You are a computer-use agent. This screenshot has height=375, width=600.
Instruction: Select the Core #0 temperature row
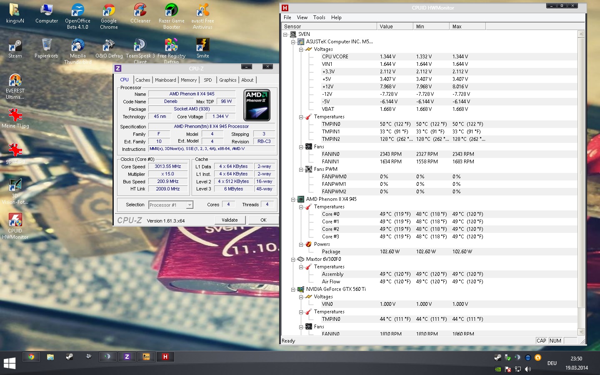pyautogui.click(x=430, y=214)
